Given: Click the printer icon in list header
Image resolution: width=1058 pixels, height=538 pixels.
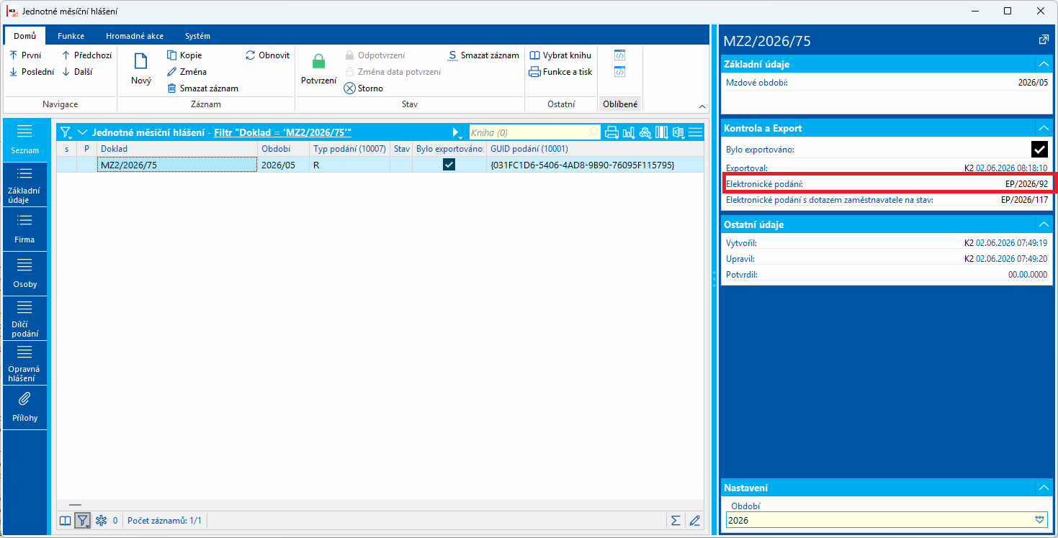Looking at the screenshot, I should tap(611, 132).
